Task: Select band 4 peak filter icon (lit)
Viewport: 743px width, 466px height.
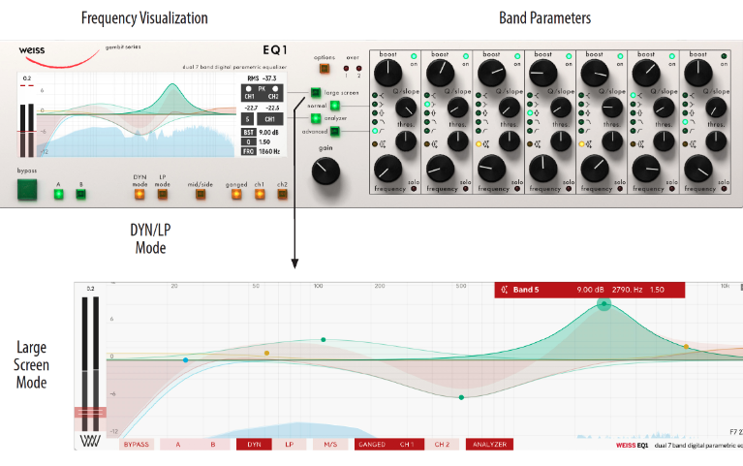Action: point(530,112)
